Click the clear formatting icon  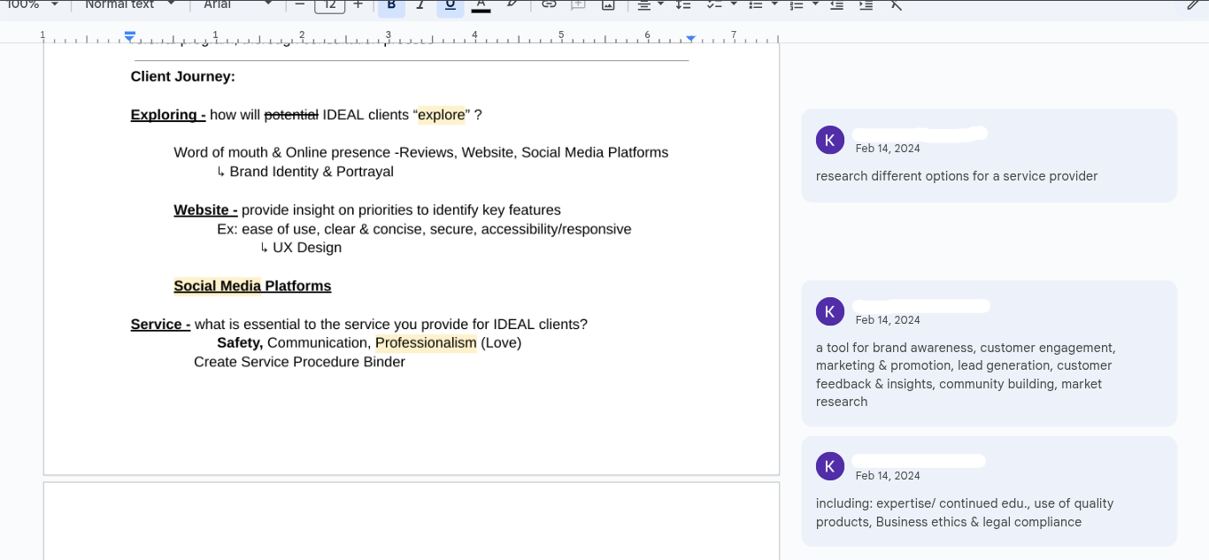tap(896, 5)
